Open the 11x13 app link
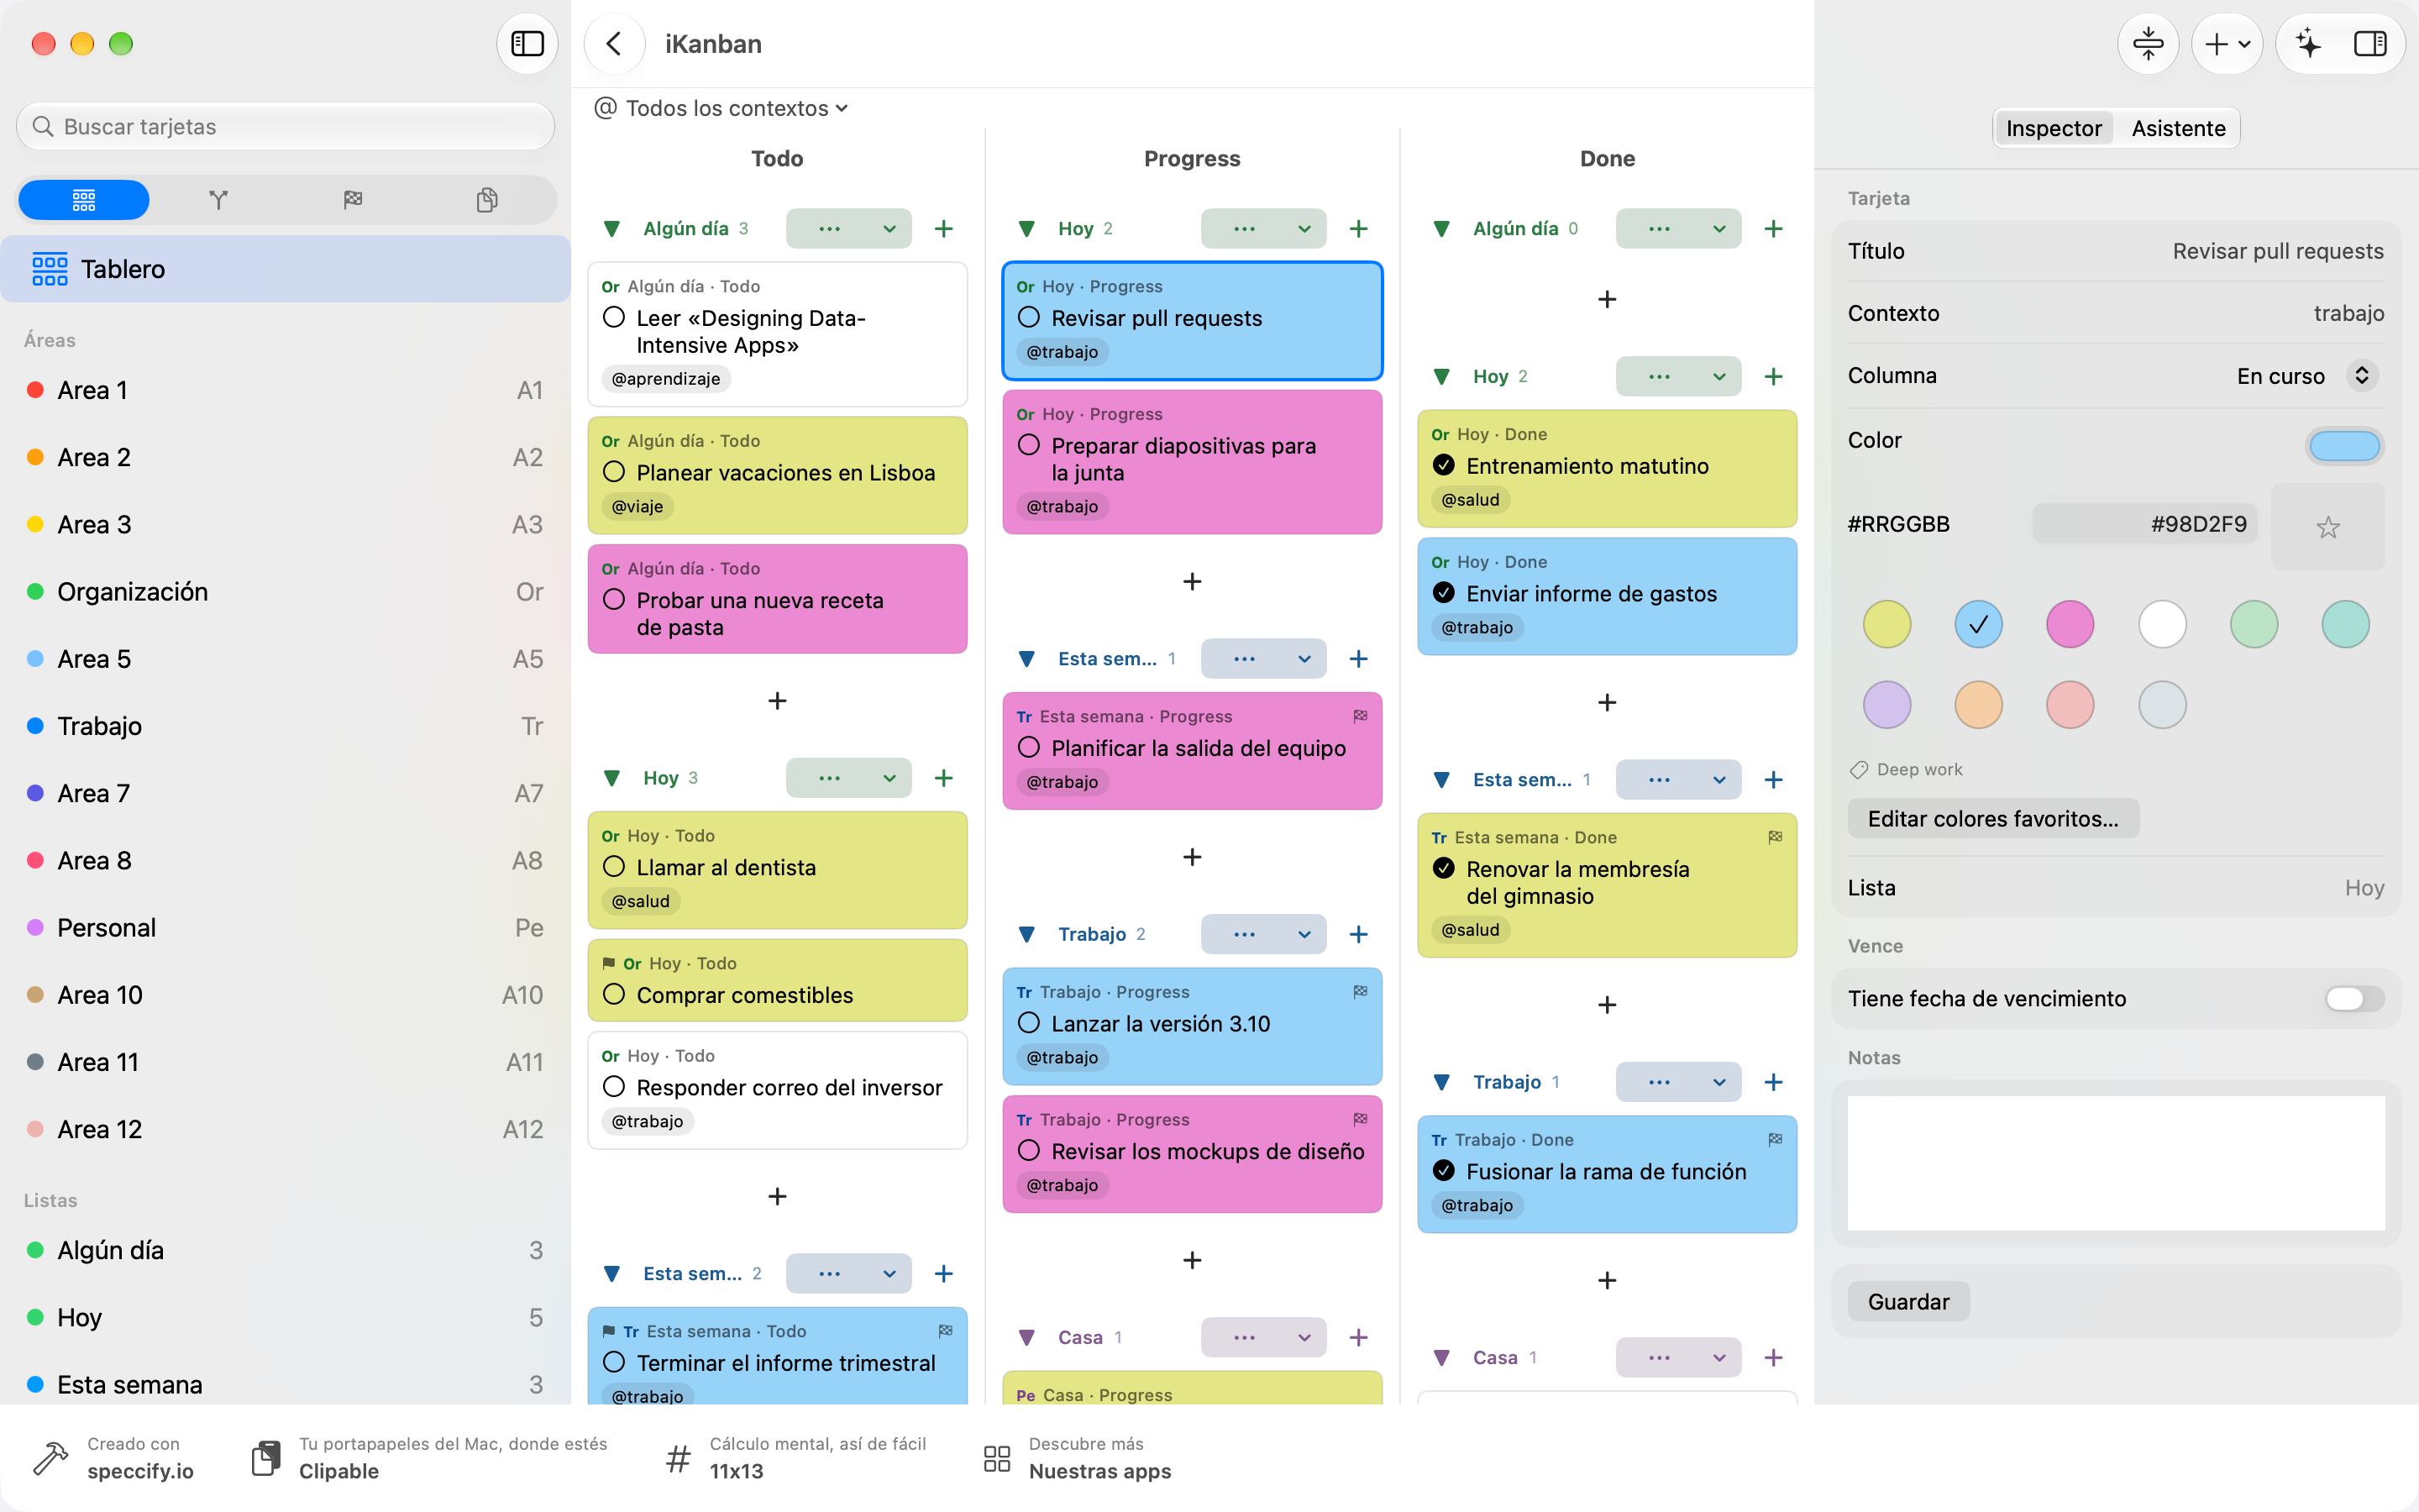The width and height of the screenshot is (2419, 1512). 795,1458
